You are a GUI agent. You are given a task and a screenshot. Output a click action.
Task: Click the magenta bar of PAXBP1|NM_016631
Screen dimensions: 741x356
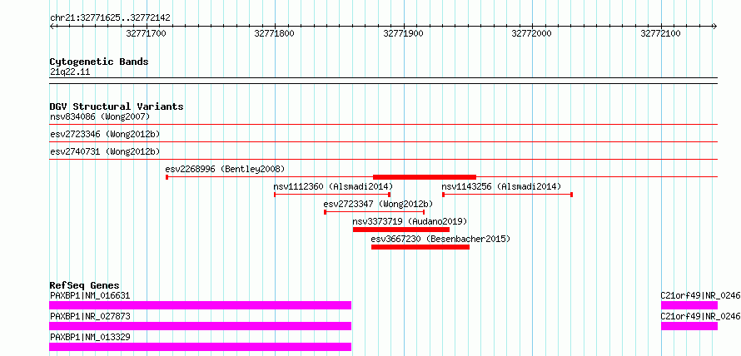point(201,305)
